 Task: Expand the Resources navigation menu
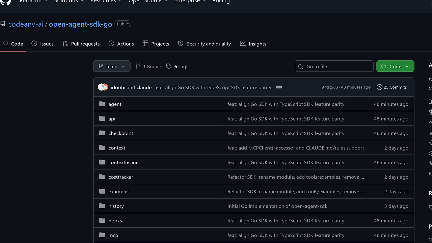click(106, 1)
